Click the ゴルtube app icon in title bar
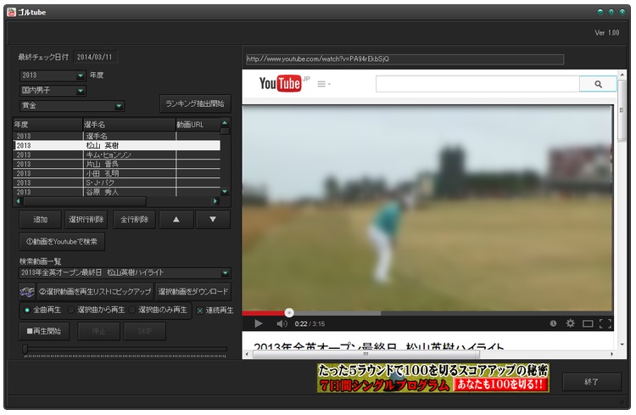 click(11, 12)
